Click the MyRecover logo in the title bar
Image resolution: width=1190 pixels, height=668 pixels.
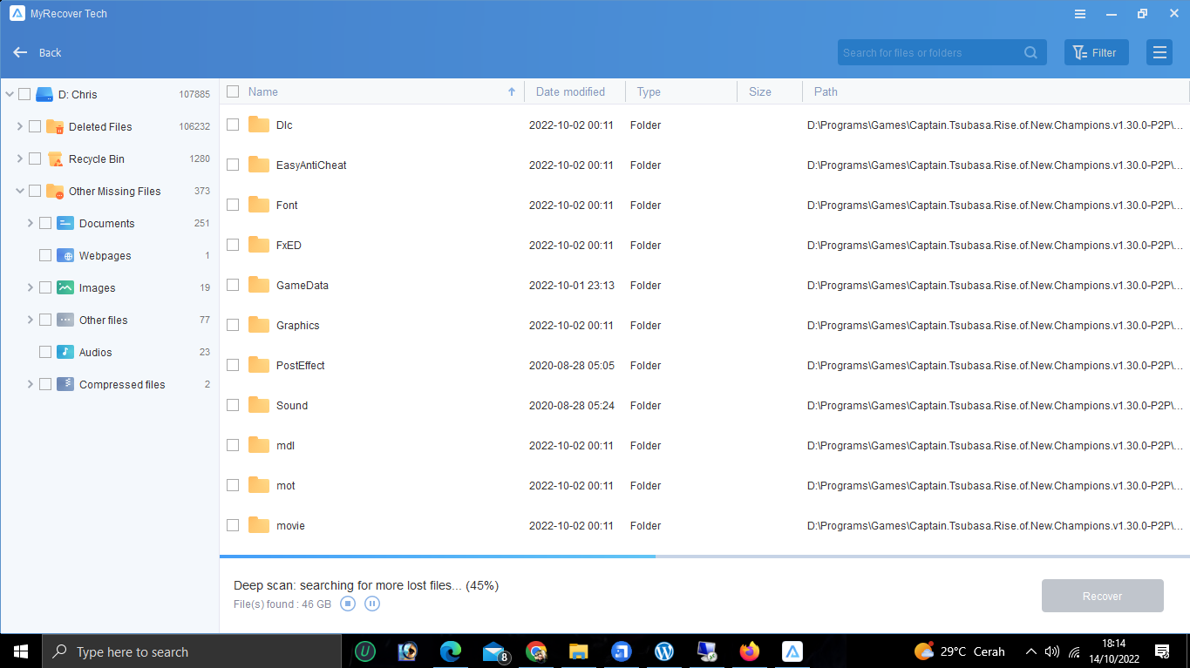(x=17, y=14)
